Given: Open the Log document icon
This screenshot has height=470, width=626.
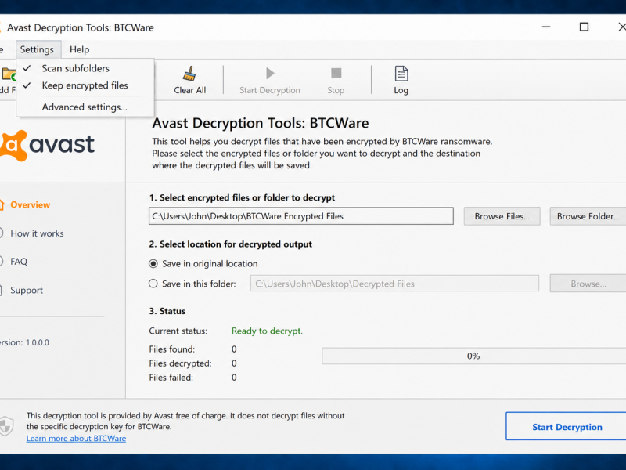Looking at the screenshot, I should click(x=401, y=74).
